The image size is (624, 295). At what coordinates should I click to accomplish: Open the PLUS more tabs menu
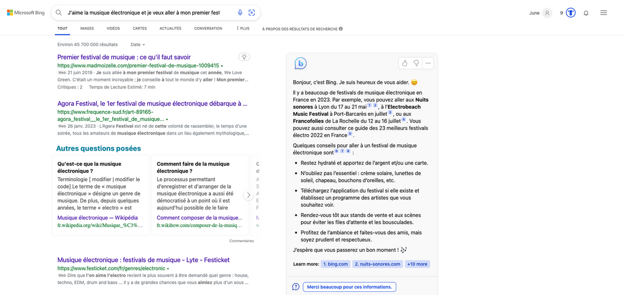243,29
